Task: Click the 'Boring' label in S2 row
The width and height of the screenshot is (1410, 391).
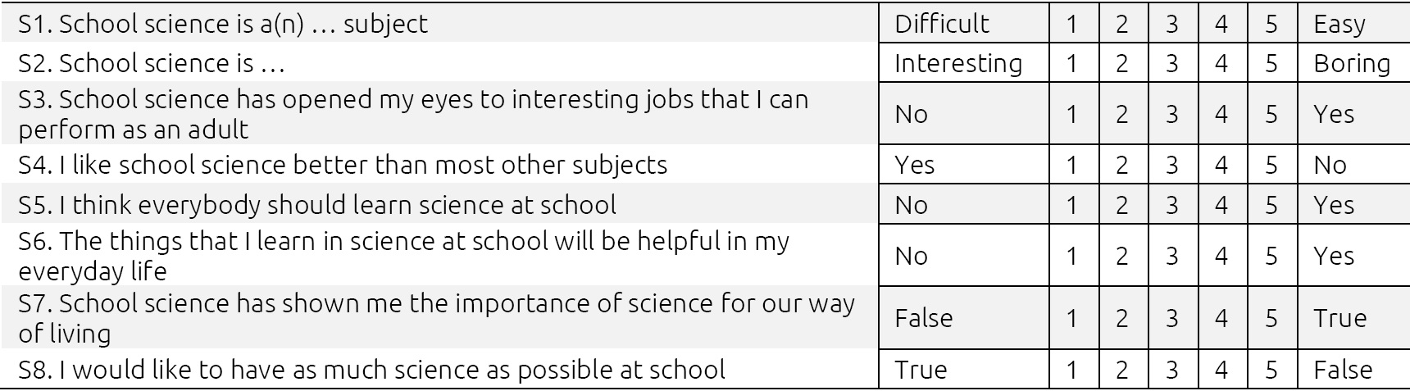Action: click(1351, 64)
